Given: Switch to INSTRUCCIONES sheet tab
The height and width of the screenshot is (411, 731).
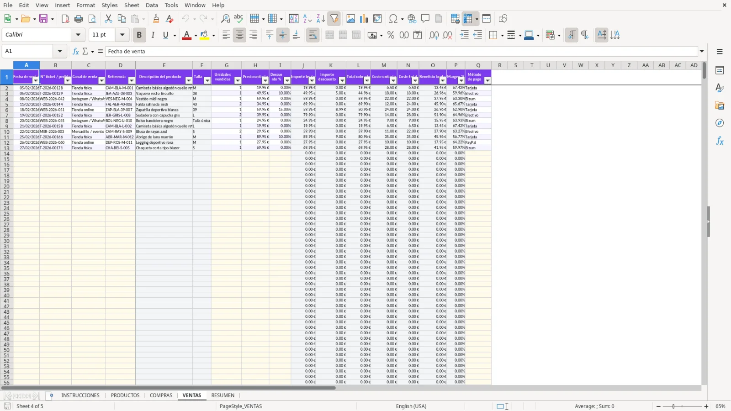Looking at the screenshot, I should pos(80,395).
